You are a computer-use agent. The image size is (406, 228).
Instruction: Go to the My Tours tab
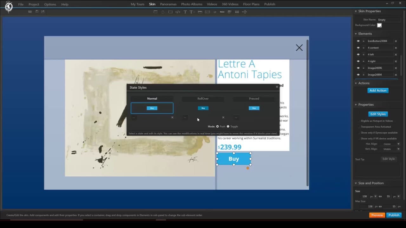coord(137,4)
